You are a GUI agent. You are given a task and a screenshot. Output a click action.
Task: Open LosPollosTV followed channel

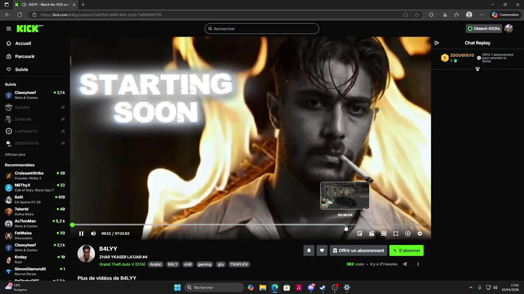34,131
